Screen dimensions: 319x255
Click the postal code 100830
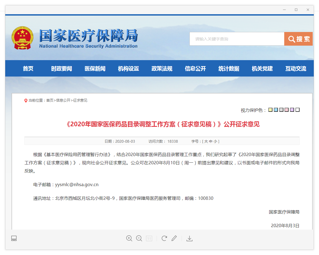(206, 198)
